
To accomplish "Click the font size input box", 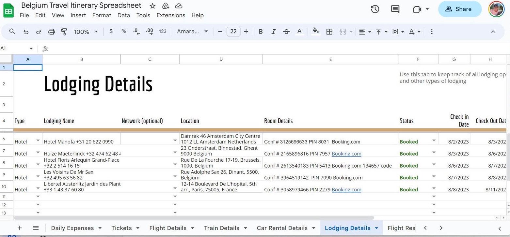I will (x=233, y=32).
